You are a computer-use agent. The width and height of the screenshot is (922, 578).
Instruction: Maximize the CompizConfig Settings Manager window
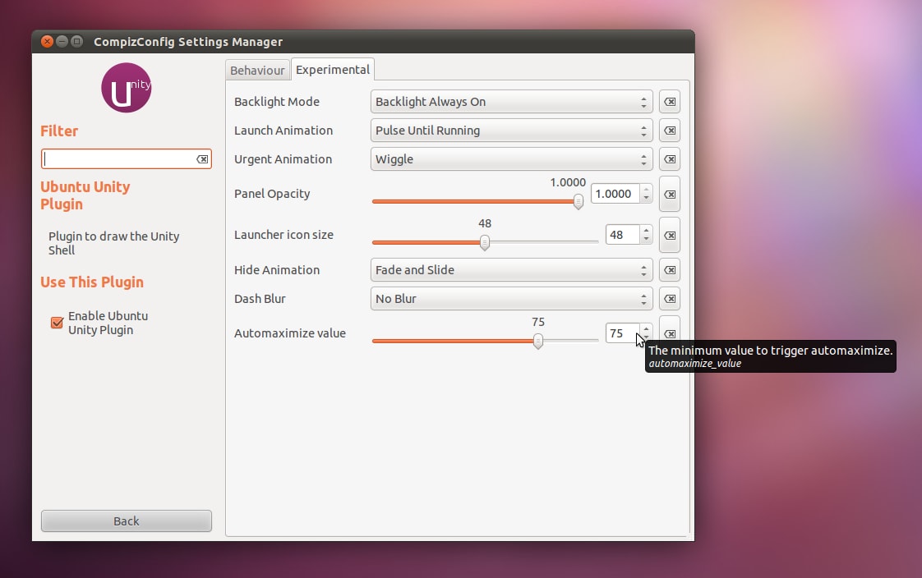[x=76, y=41]
